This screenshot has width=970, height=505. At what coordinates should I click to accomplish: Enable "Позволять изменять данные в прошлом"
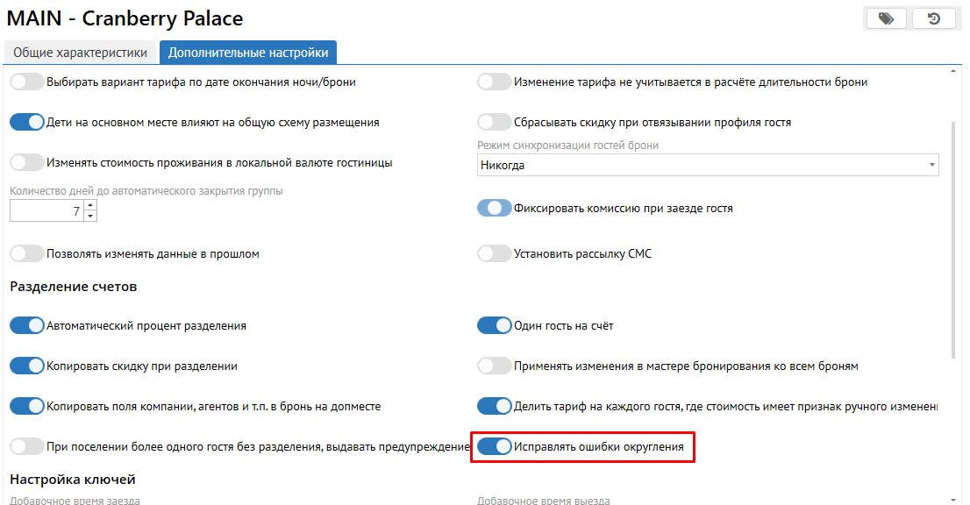point(26,253)
